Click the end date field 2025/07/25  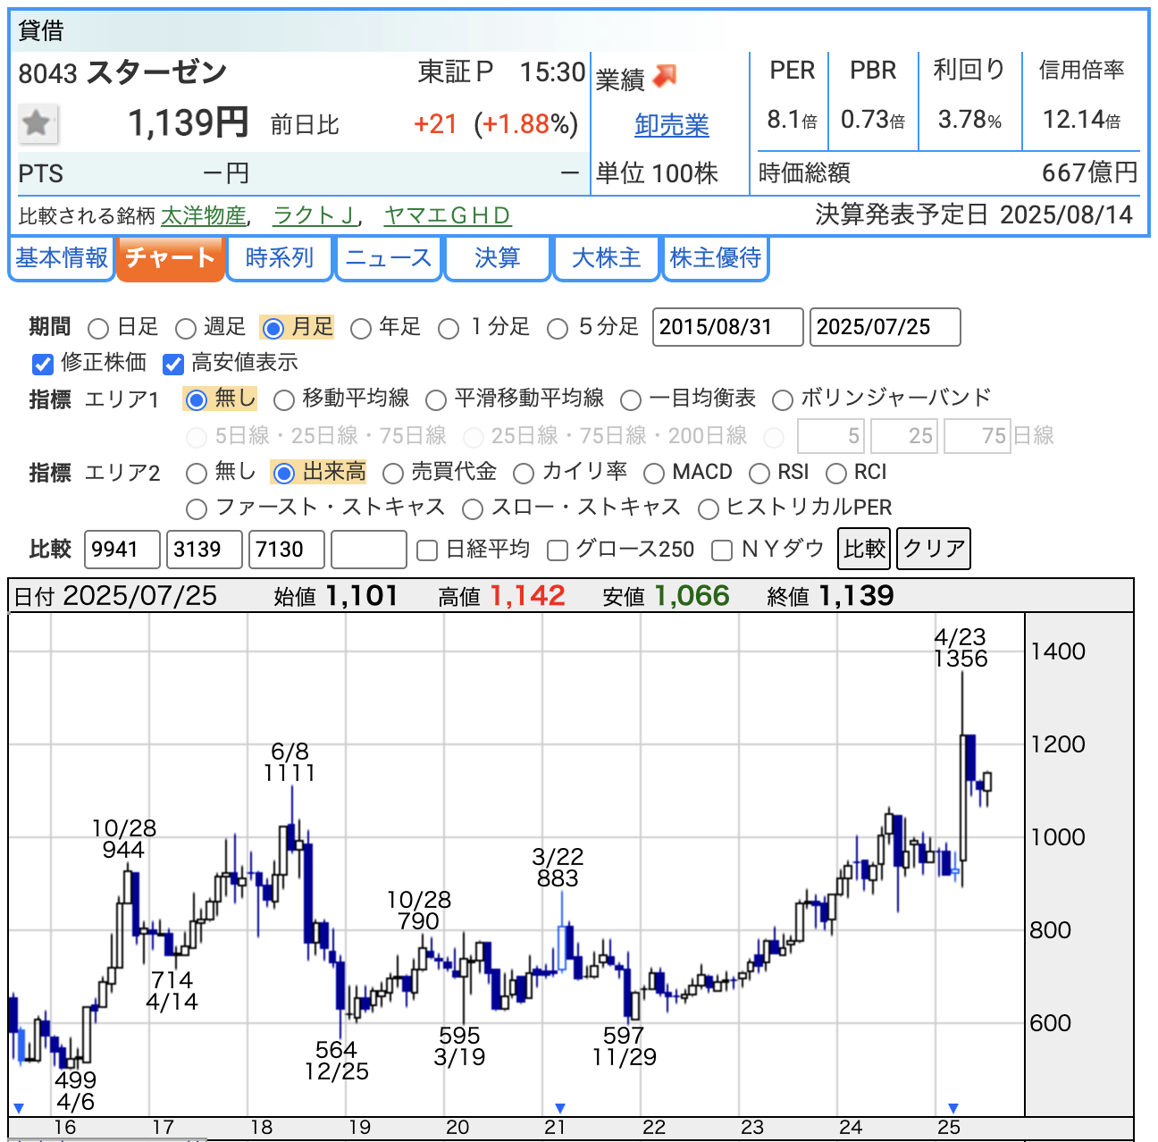coord(885,327)
